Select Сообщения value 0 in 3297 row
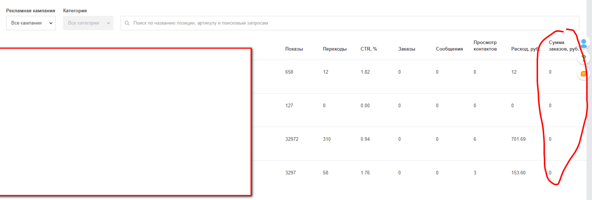Screen dimensions: 592x200 (437, 173)
